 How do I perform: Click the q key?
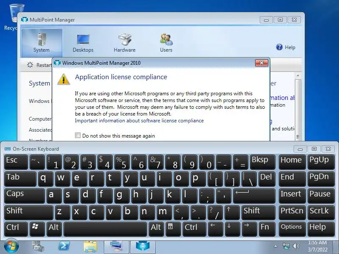pyautogui.click(x=46, y=179)
